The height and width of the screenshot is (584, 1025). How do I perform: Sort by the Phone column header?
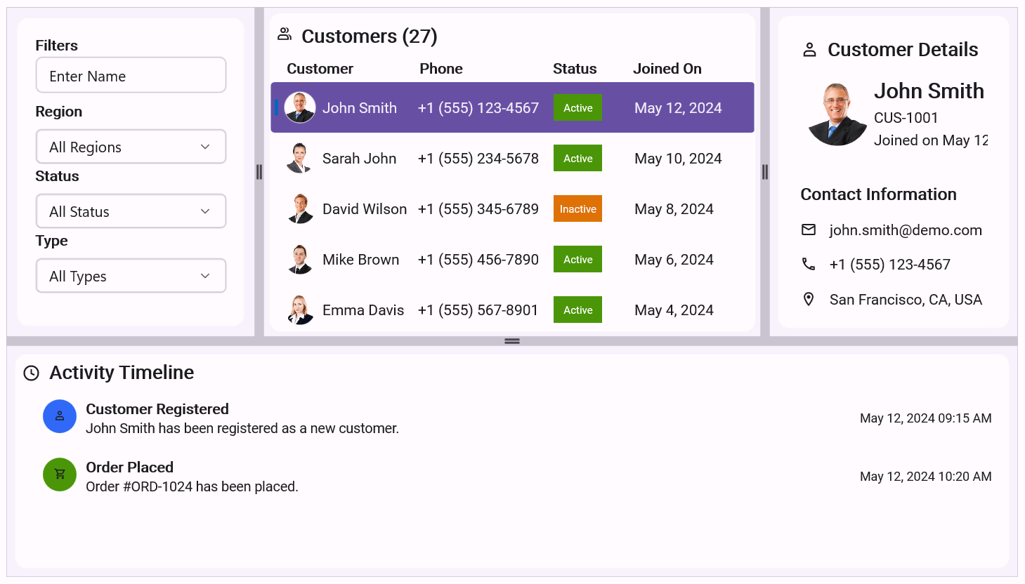tap(441, 69)
